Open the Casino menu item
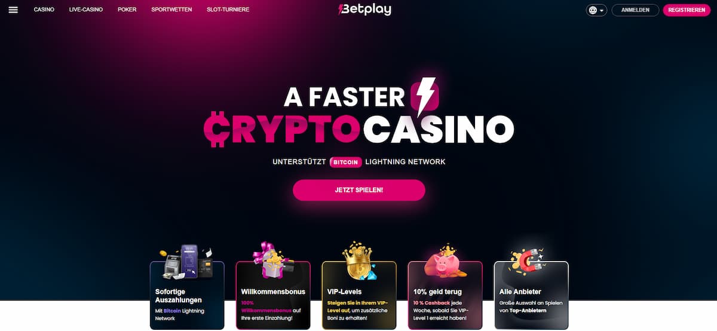 pyautogui.click(x=44, y=10)
